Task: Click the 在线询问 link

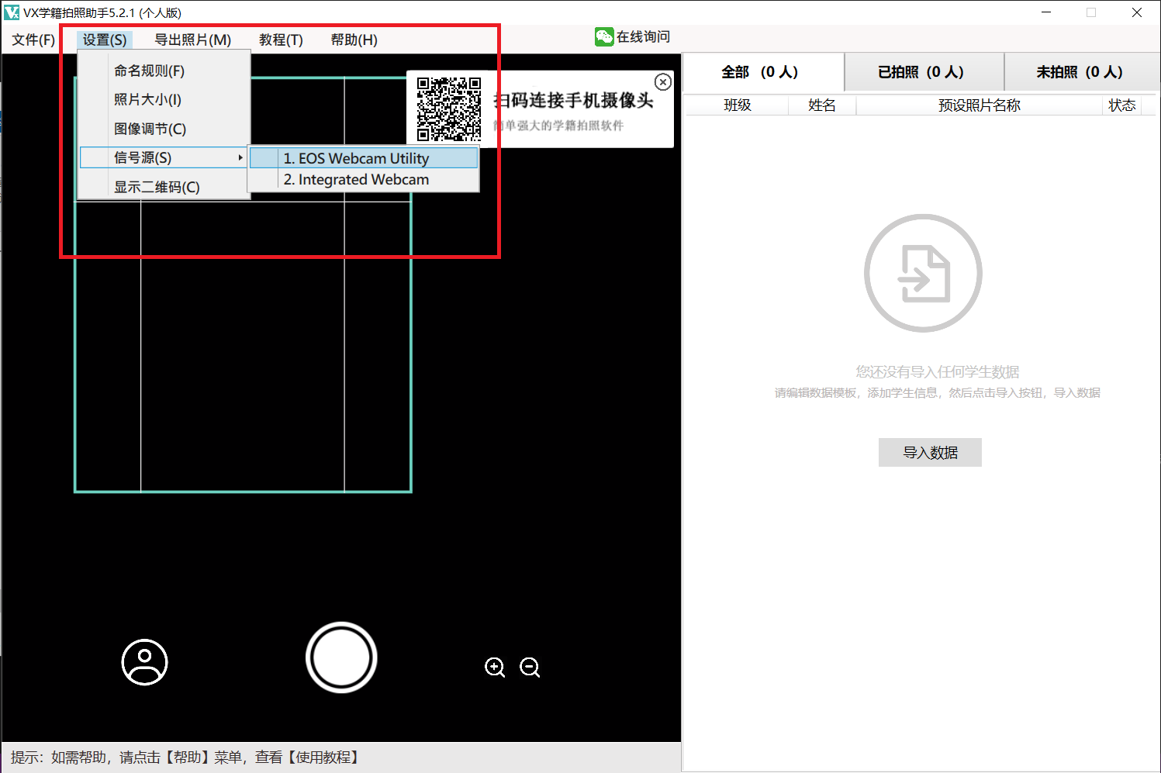Action: [x=643, y=36]
